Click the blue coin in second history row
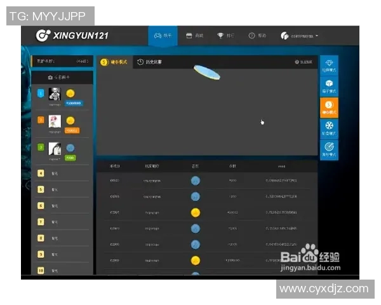The height and width of the screenshot is (305, 381). pyautogui.click(x=196, y=196)
